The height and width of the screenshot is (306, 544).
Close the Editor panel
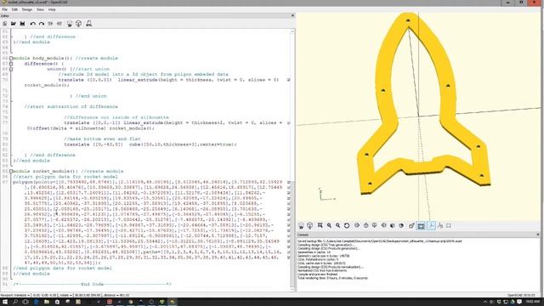point(292,15)
